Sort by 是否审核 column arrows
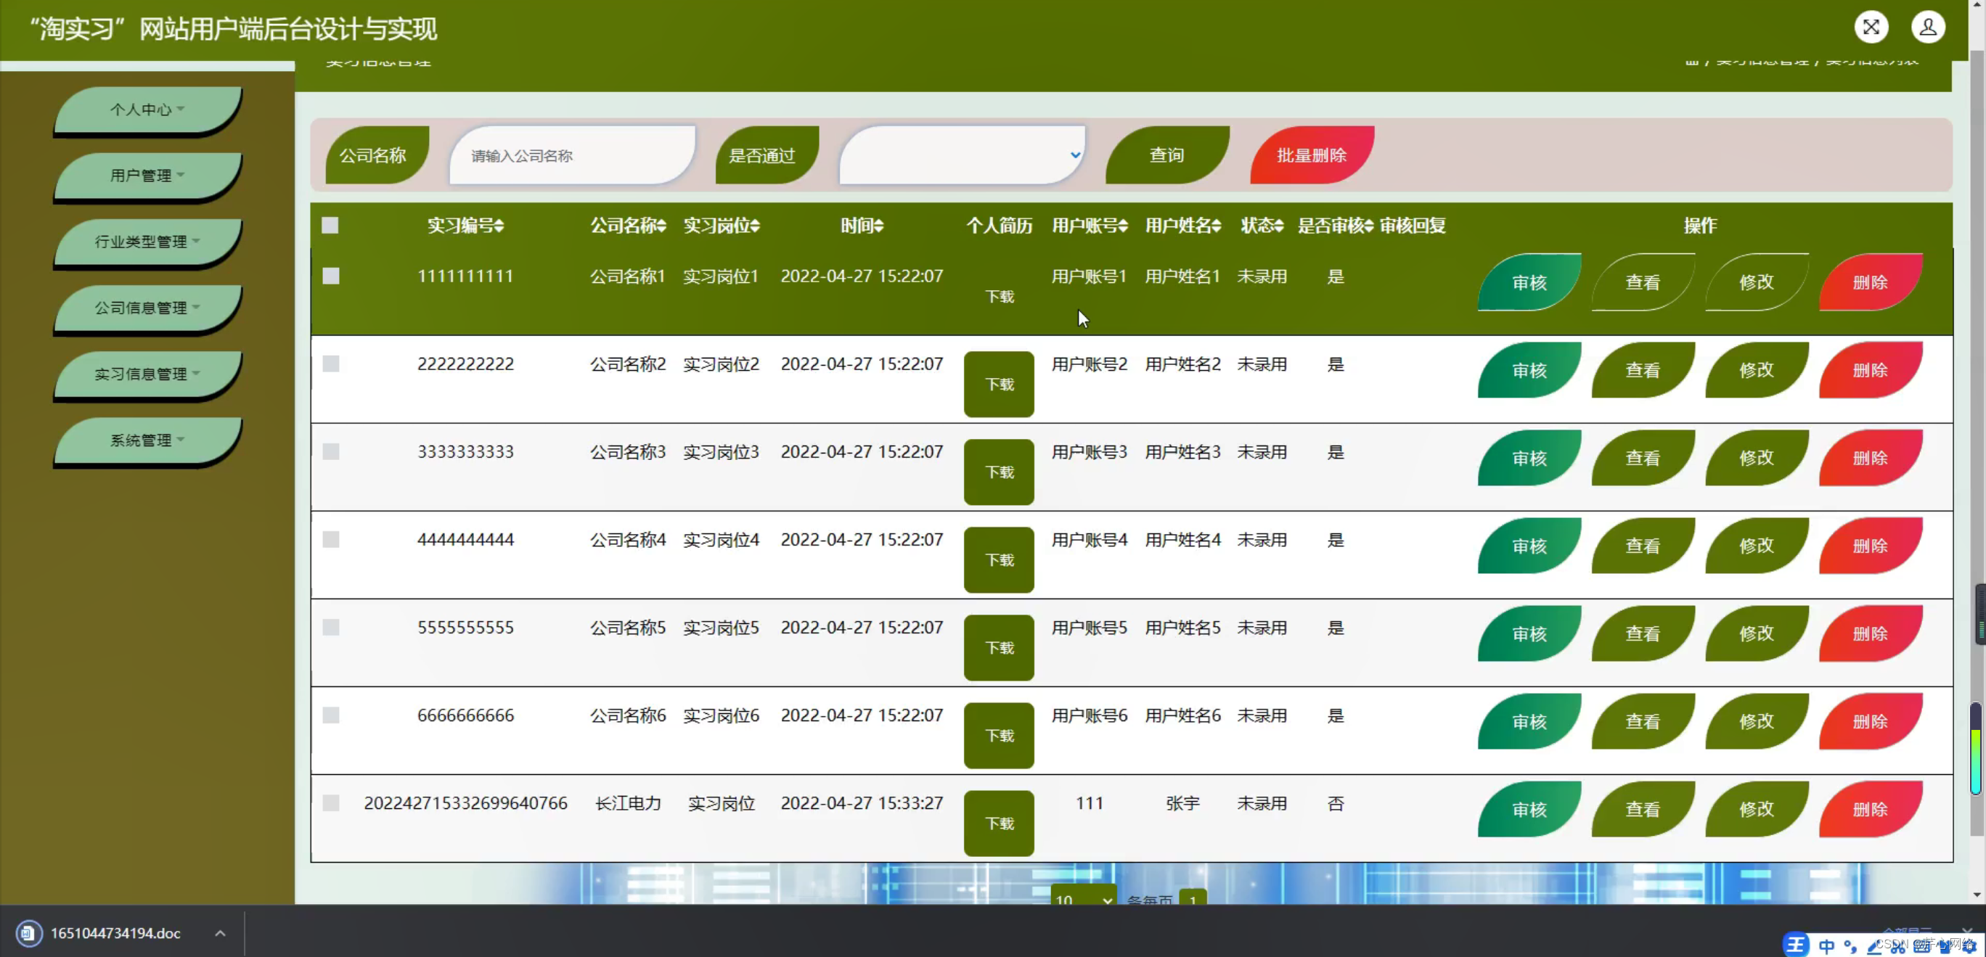Viewport: 1986px width, 957px height. coord(1368,226)
